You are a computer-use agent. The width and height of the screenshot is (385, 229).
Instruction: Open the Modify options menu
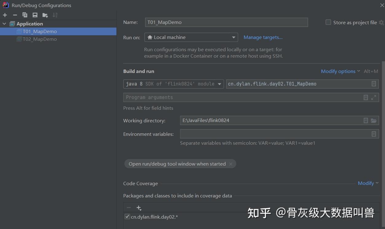338,71
